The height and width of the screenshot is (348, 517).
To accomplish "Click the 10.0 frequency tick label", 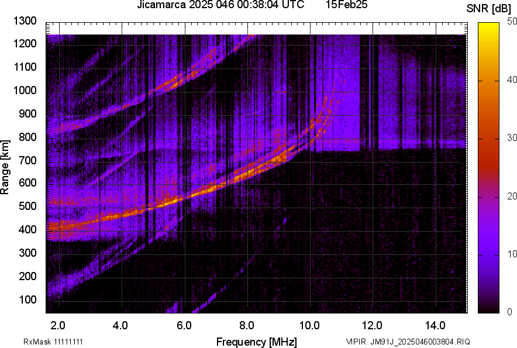I will [309, 324].
